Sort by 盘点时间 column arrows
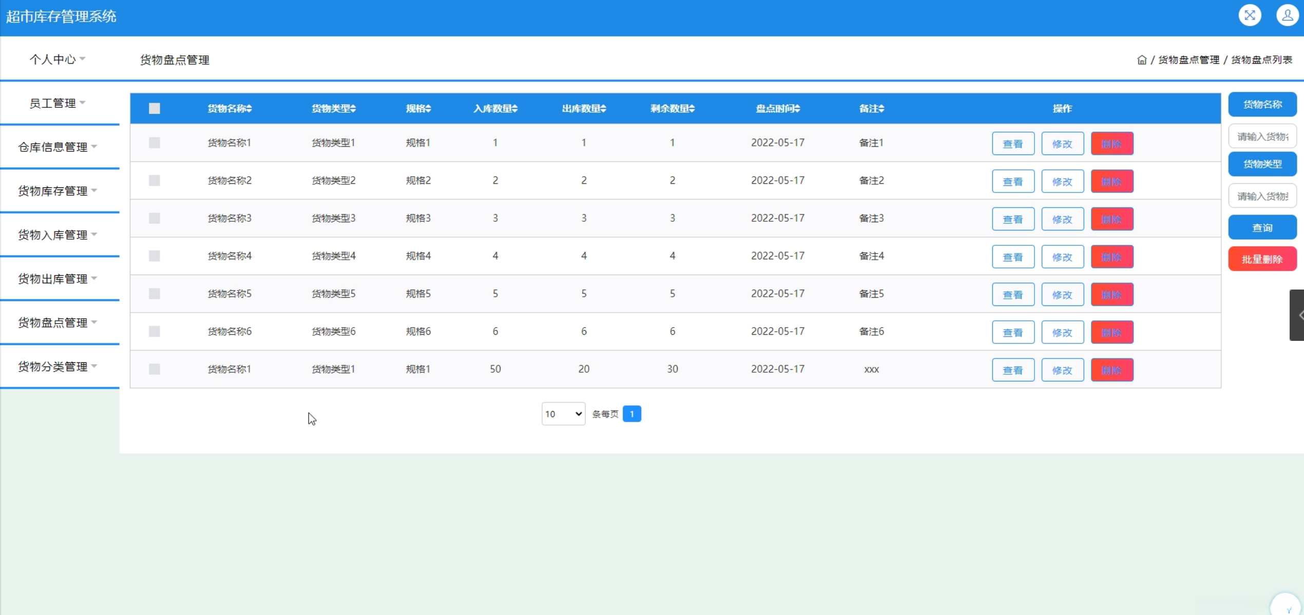 797,109
